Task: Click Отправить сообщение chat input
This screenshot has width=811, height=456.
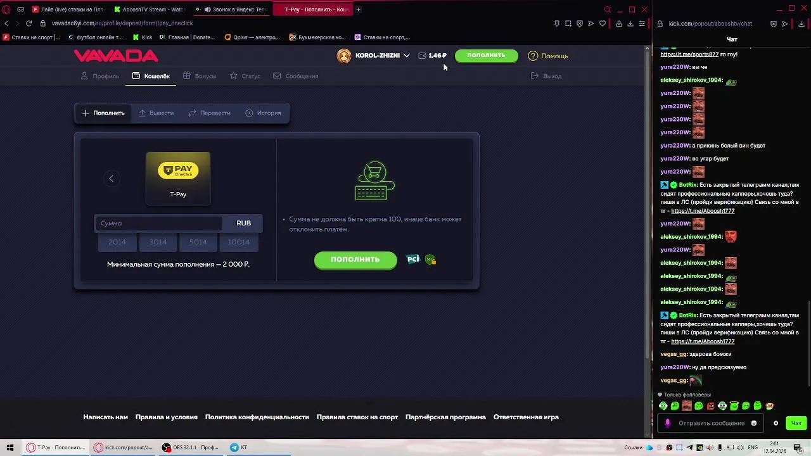Action: pyautogui.click(x=712, y=423)
